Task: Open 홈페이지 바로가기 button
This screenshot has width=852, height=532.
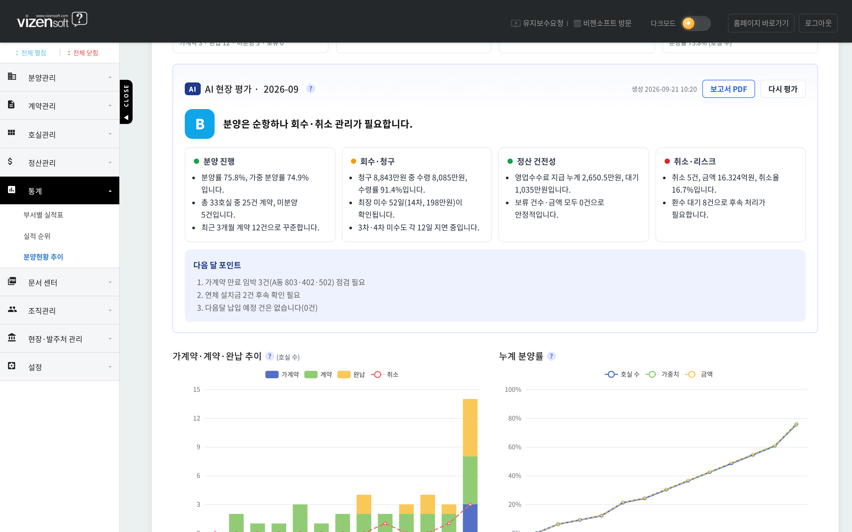Action: coord(761,23)
